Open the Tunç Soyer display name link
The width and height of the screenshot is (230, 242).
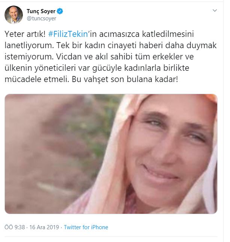tap(41, 11)
